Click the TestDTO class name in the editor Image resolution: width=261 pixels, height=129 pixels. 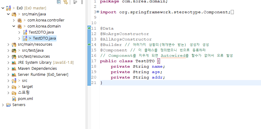pos(145,61)
